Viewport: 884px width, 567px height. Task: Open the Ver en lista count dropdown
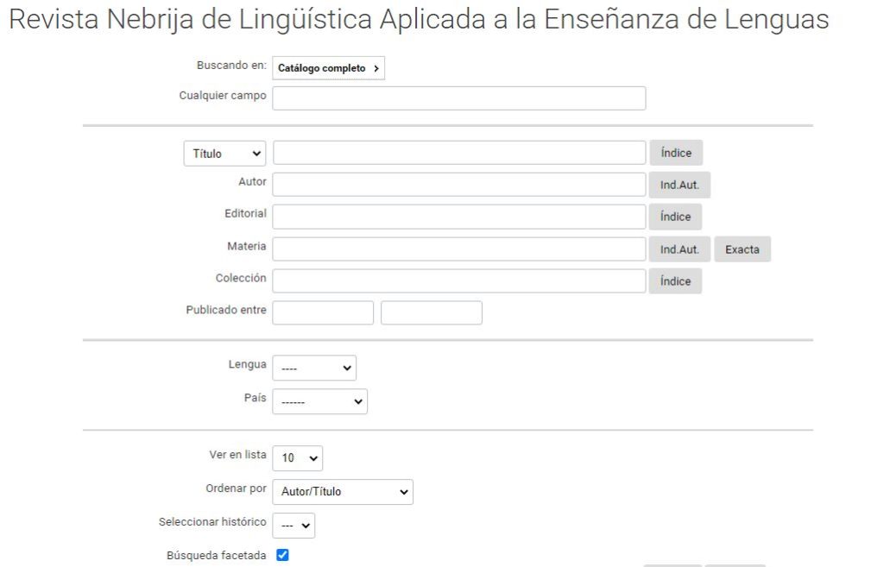(x=297, y=458)
